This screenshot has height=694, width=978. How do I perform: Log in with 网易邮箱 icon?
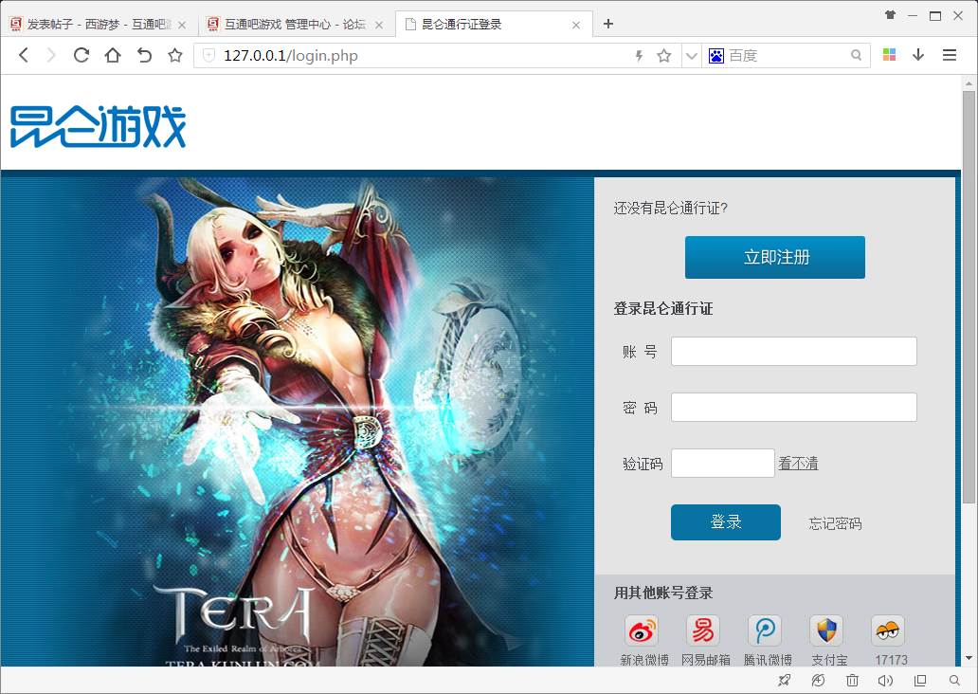coord(703,630)
